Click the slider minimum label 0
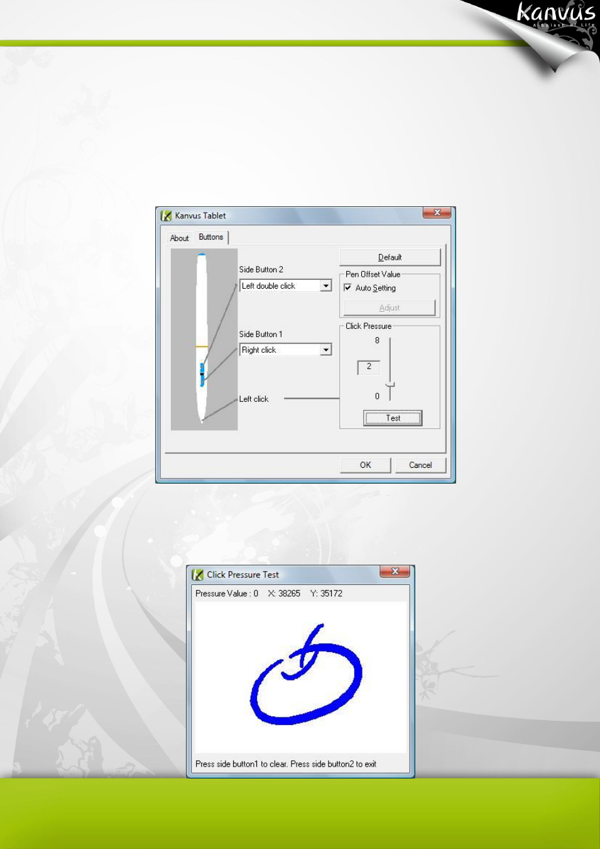The height and width of the screenshot is (849, 600). point(377,397)
